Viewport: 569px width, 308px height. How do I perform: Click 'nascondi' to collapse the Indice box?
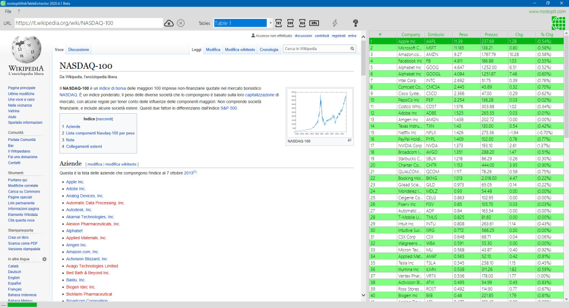click(104, 119)
